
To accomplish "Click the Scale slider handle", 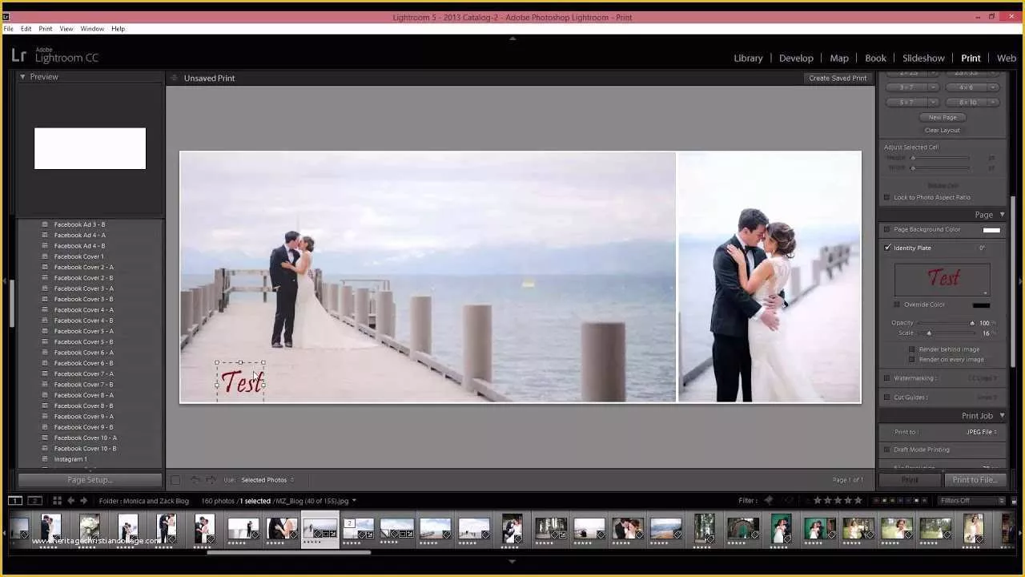I will point(929,333).
